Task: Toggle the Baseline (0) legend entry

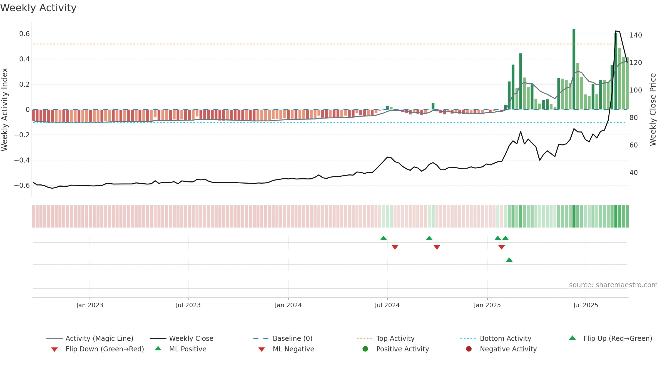Action: pos(283,338)
